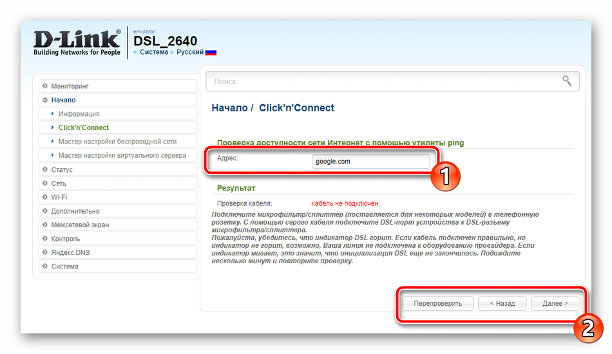Open the Wi-Fi menu item
The image size is (612, 354).
point(118,197)
